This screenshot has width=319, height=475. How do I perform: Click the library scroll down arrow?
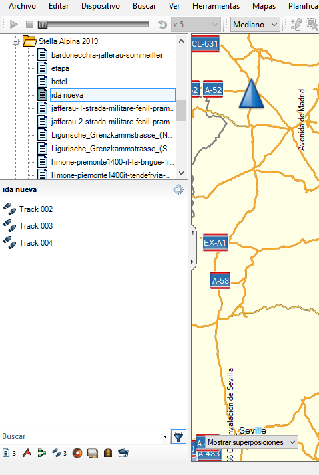pyautogui.click(x=182, y=173)
